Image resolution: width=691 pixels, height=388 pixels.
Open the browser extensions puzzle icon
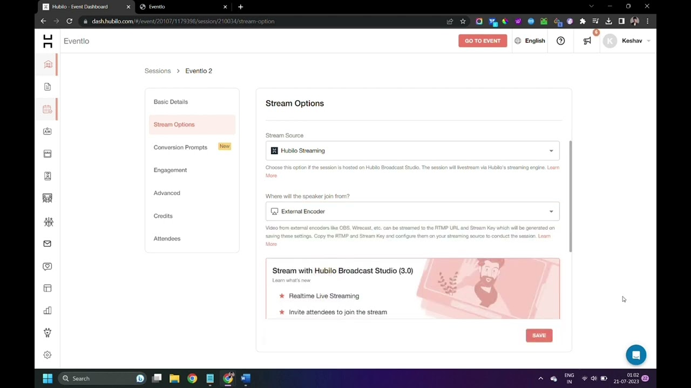[x=582, y=21]
